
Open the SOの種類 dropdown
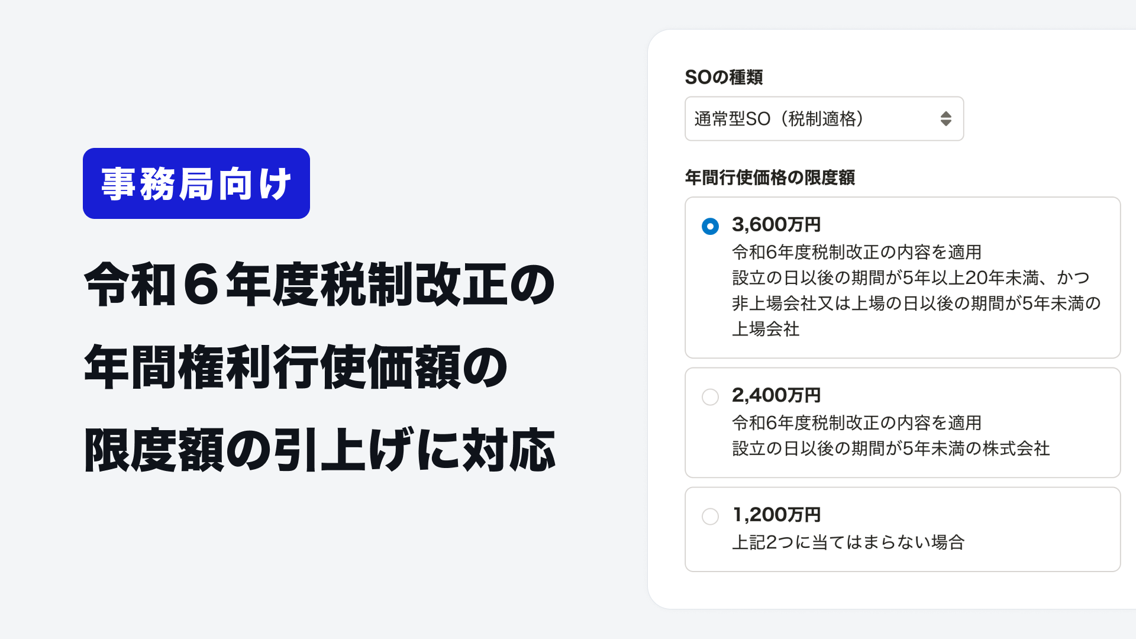click(x=824, y=119)
